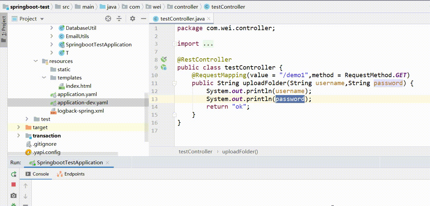Click the application.yaml file icon

[53, 94]
